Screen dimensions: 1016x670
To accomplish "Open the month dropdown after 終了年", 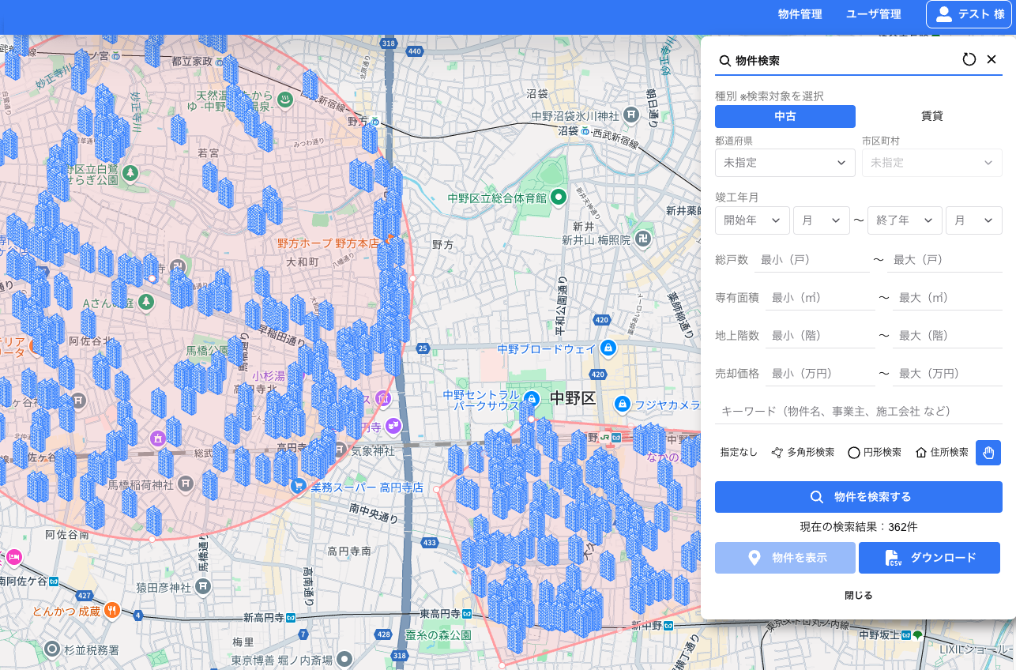I will pyautogui.click(x=974, y=220).
